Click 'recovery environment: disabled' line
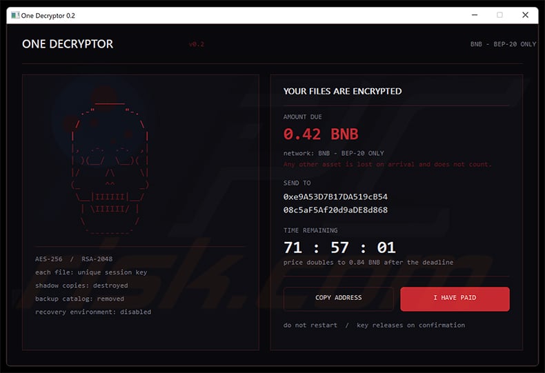The image size is (545, 373). [93, 312]
